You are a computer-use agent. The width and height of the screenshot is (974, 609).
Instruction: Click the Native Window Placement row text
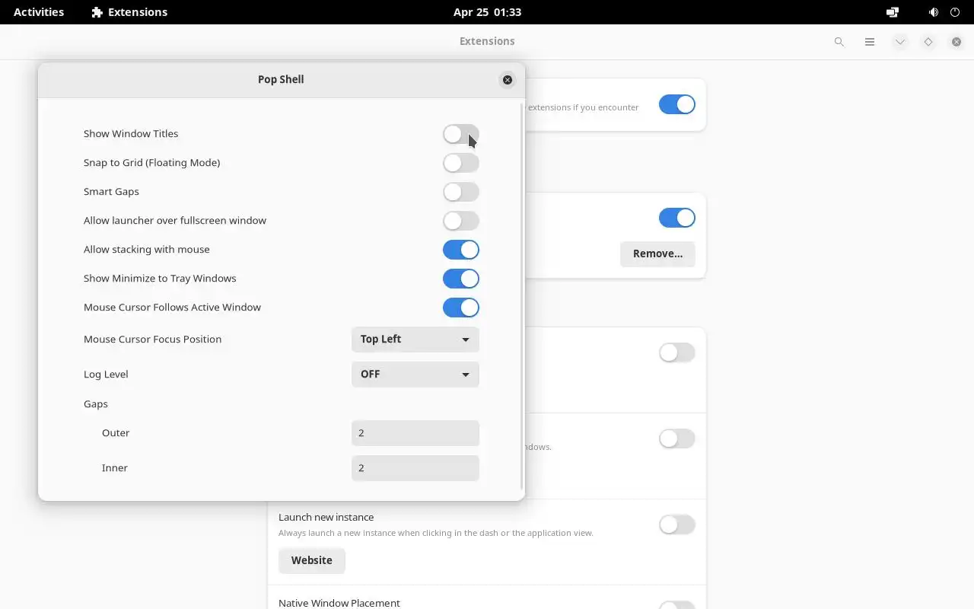339,603
